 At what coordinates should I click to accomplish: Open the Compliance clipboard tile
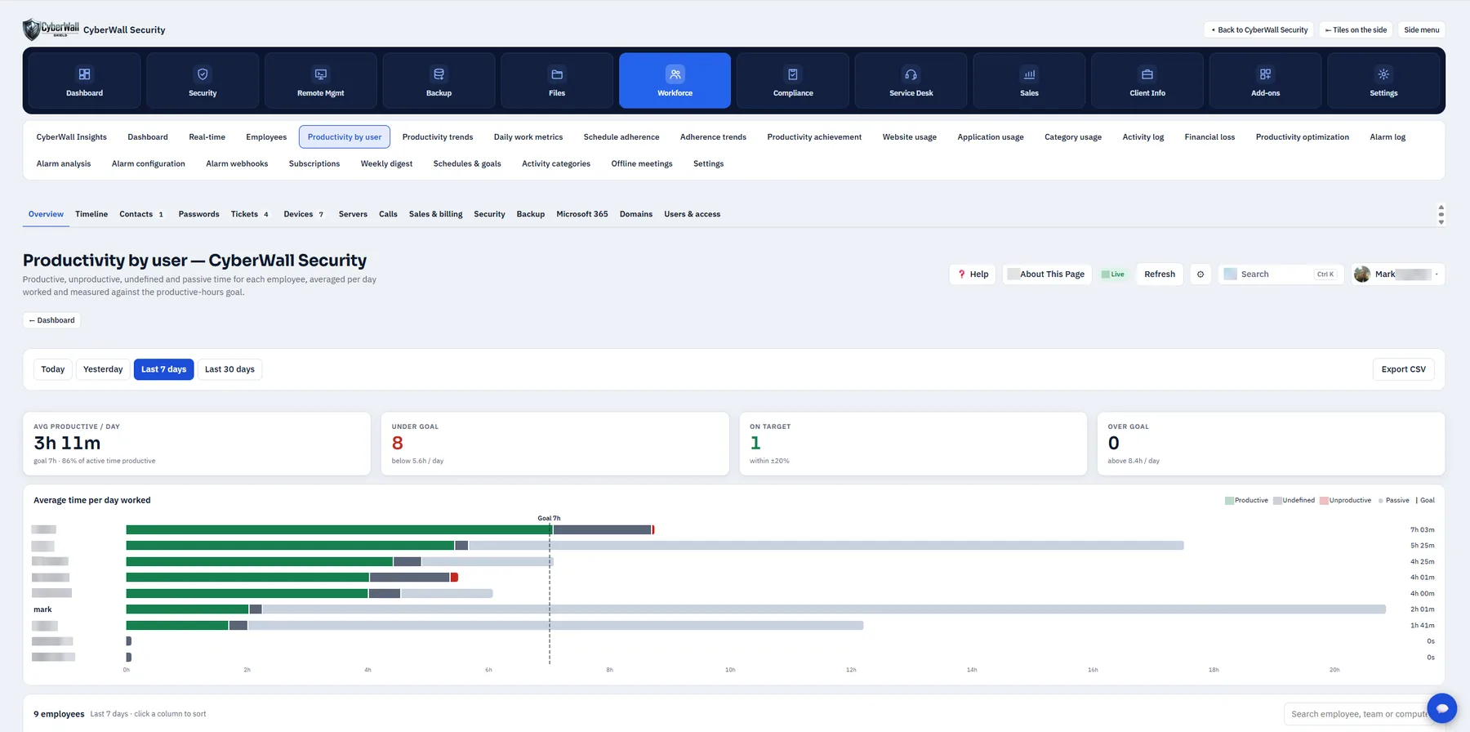pos(793,80)
